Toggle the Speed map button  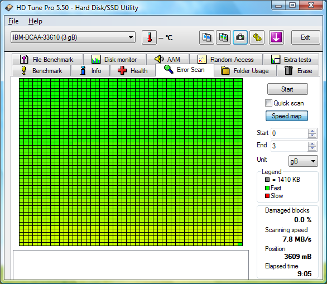[x=286, y=116]
